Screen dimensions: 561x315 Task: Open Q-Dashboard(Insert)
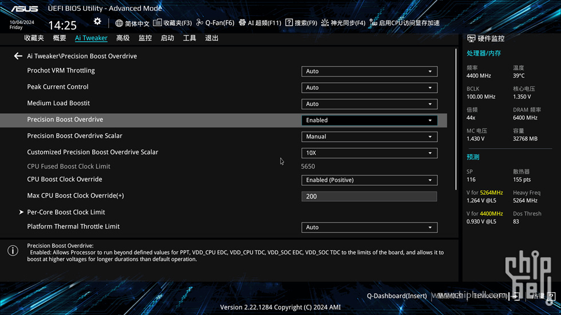pyautogui.click(x=397, y=296)
